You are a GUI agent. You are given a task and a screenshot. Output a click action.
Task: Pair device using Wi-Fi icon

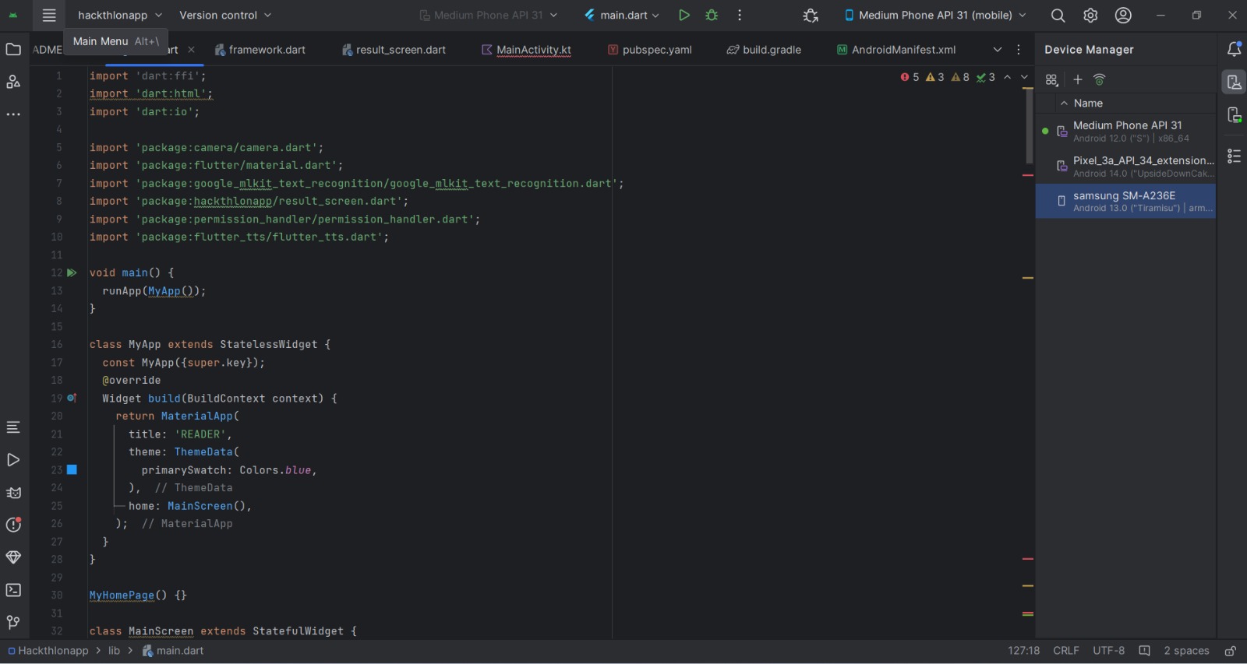(1100, 79)
